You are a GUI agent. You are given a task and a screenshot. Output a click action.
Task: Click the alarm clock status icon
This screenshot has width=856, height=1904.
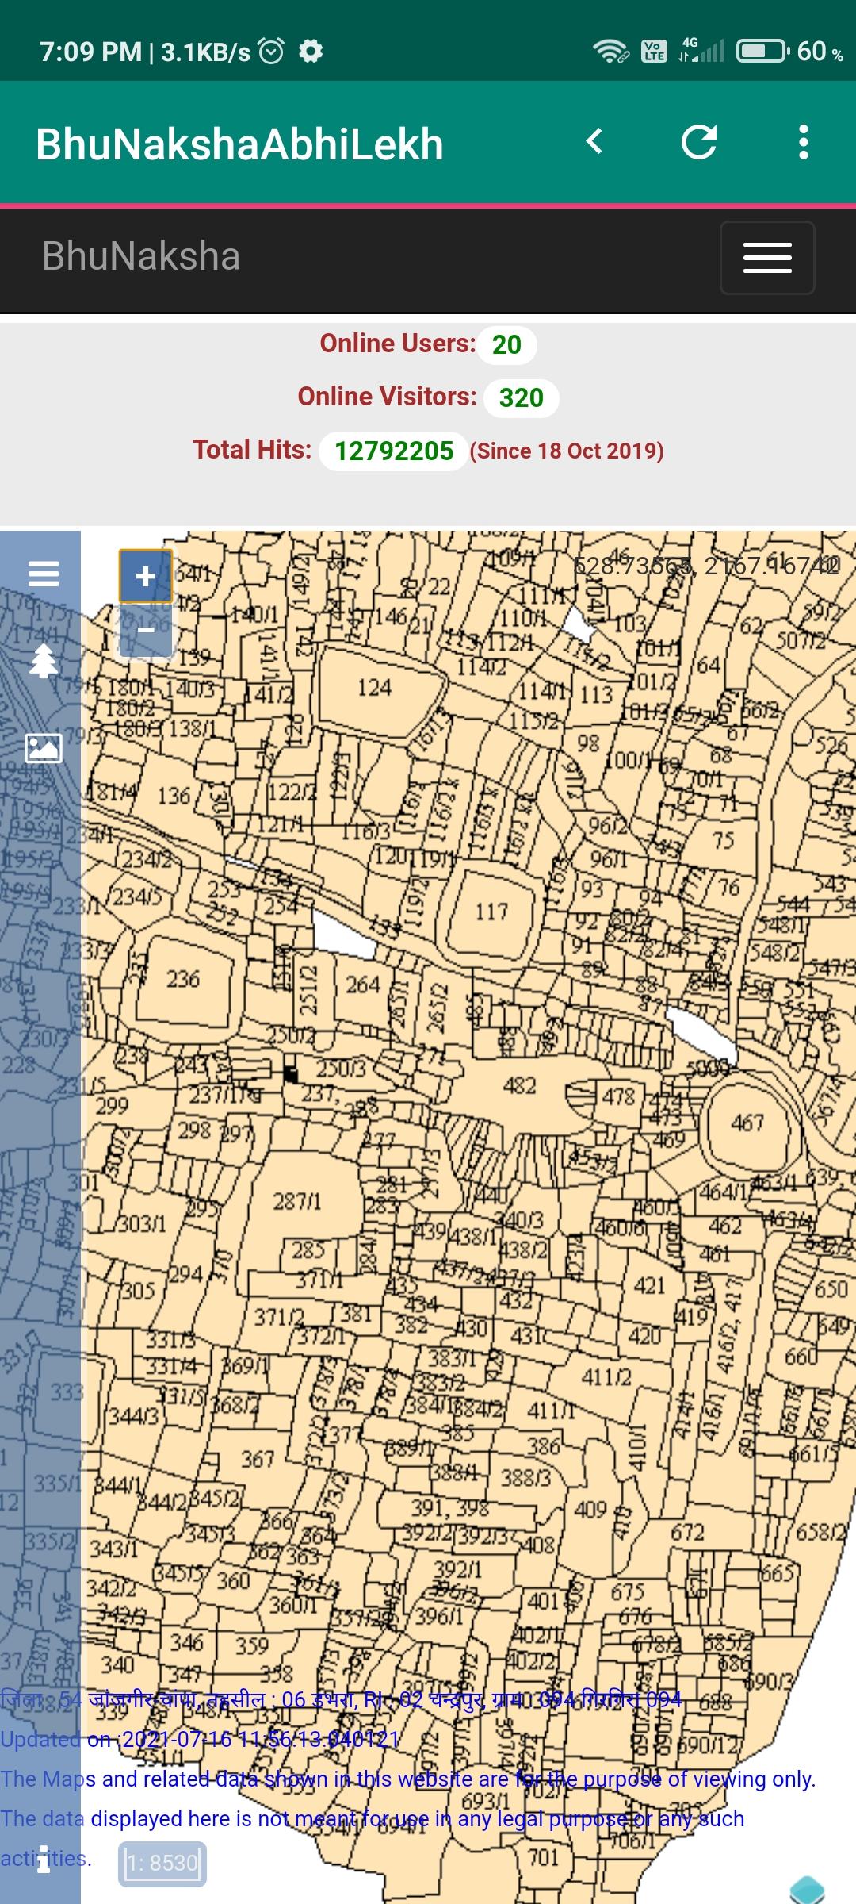[x=272, y=52]
